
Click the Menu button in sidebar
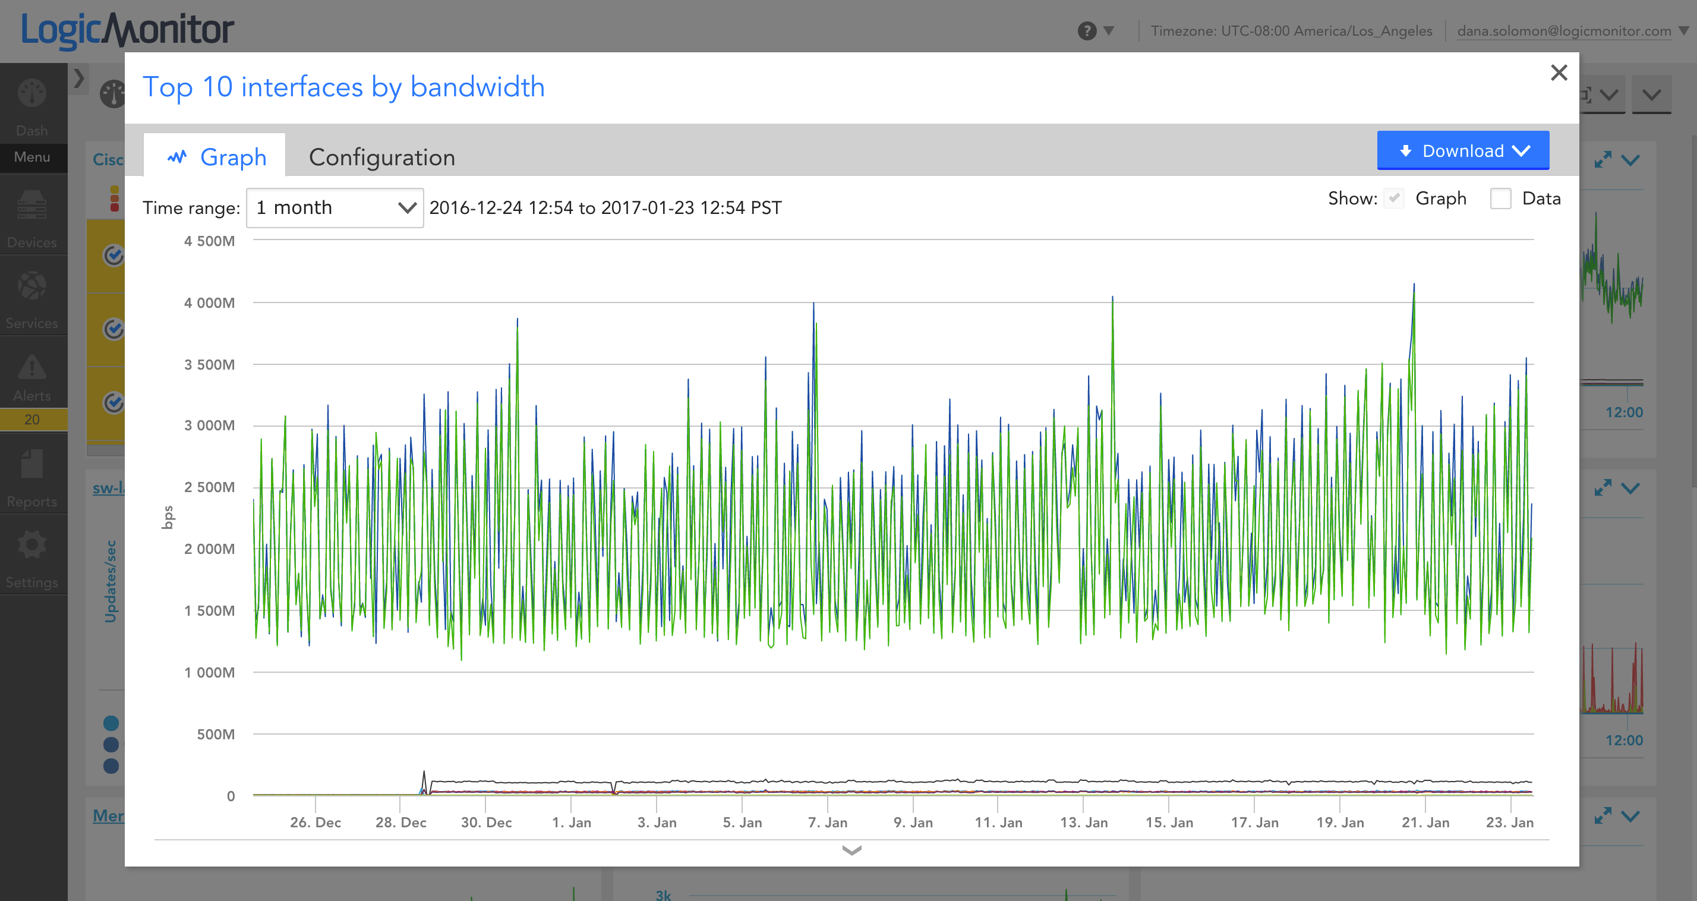31,157
